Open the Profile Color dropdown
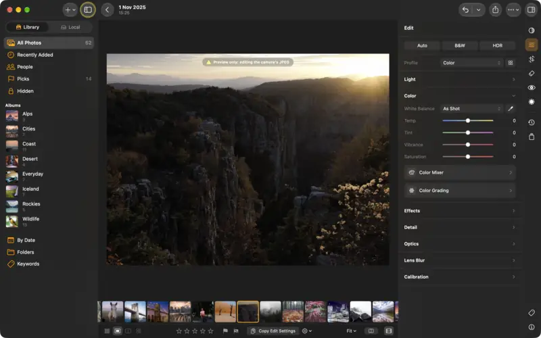 click(x=471, y=63)
